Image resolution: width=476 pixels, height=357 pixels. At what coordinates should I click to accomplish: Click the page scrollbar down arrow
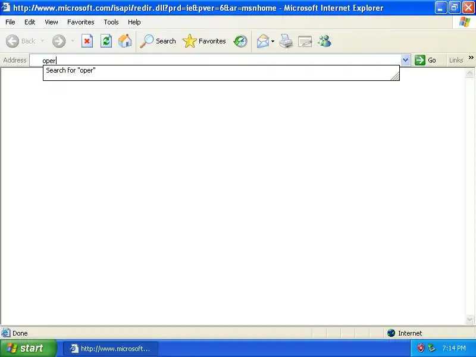coord(469,320)
